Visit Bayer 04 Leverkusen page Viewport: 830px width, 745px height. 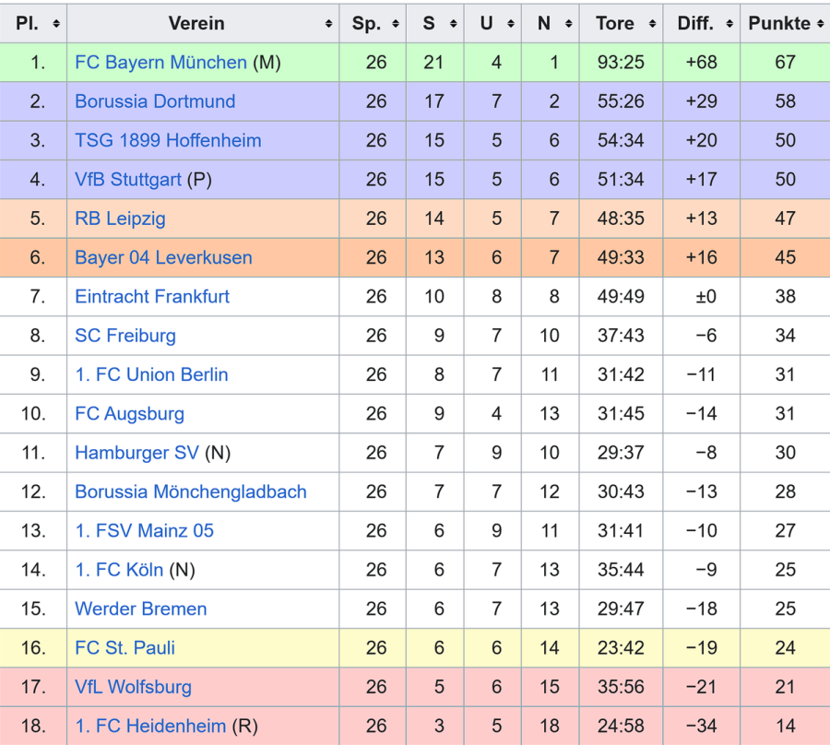pos(163,258)
